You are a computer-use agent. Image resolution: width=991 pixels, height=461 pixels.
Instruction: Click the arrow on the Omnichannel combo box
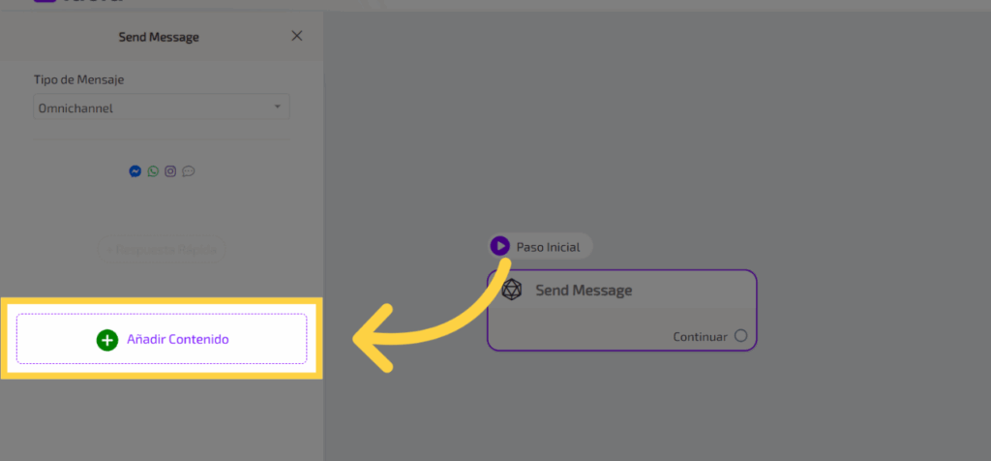click(277, 107)
